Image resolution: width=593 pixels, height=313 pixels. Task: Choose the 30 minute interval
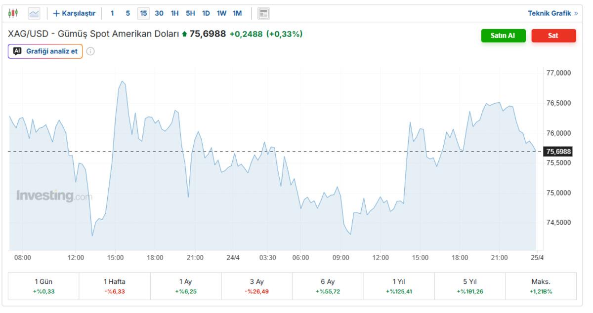pyautogui.click(x=159, y=13)
